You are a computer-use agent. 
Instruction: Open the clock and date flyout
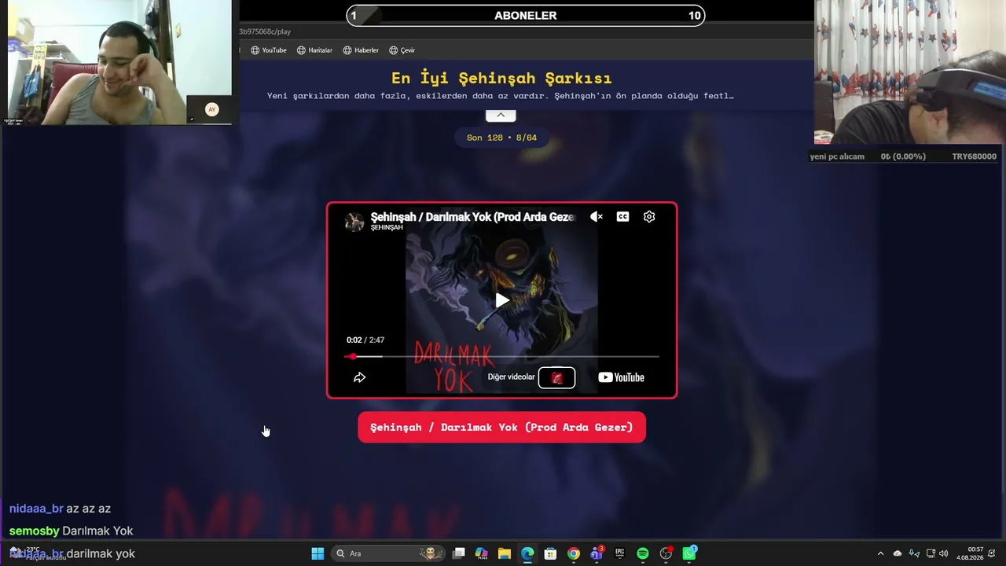point(969,553)
